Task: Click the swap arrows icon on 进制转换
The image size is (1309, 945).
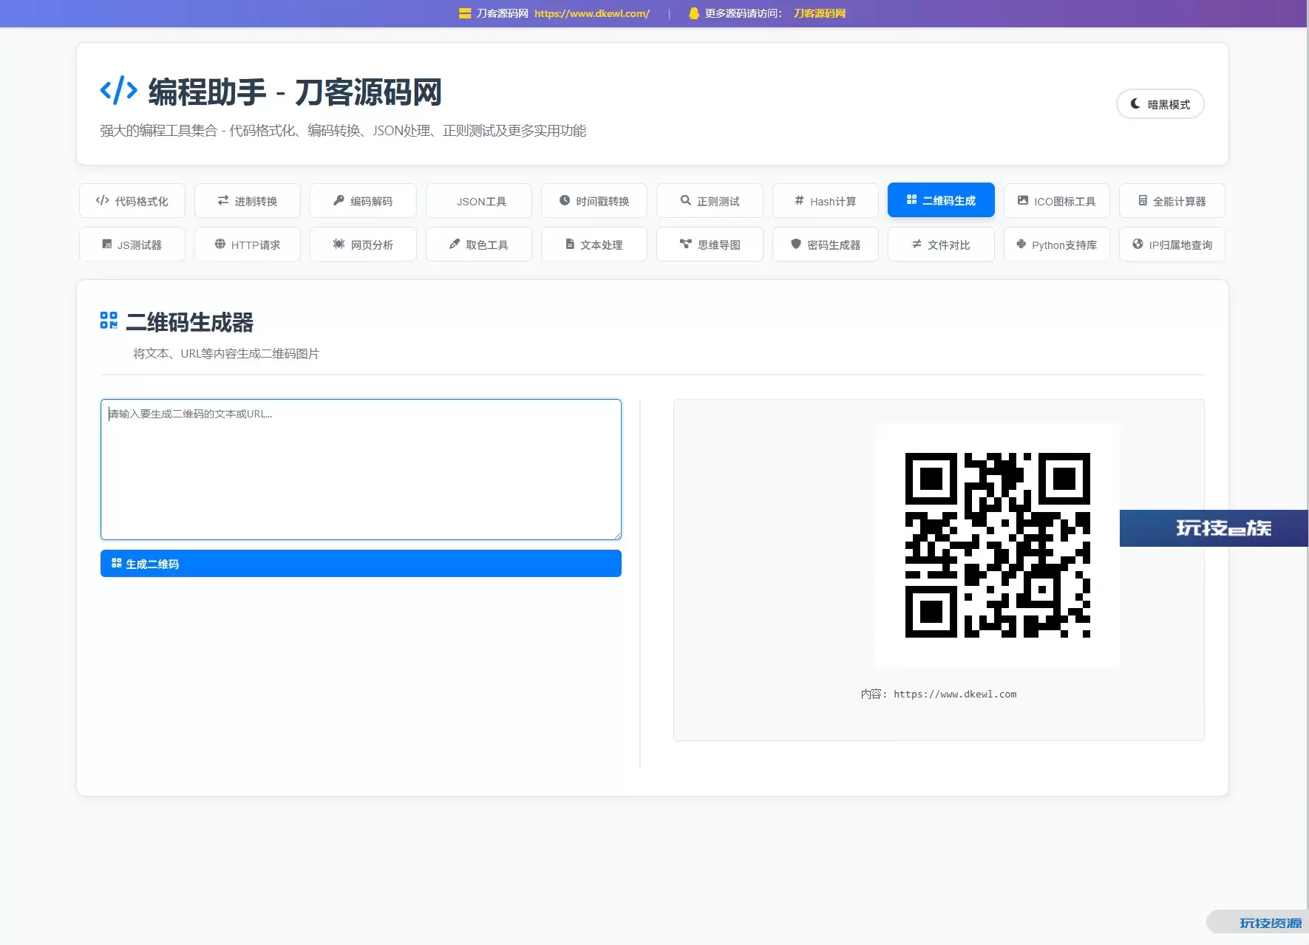Action: point(223,200)
